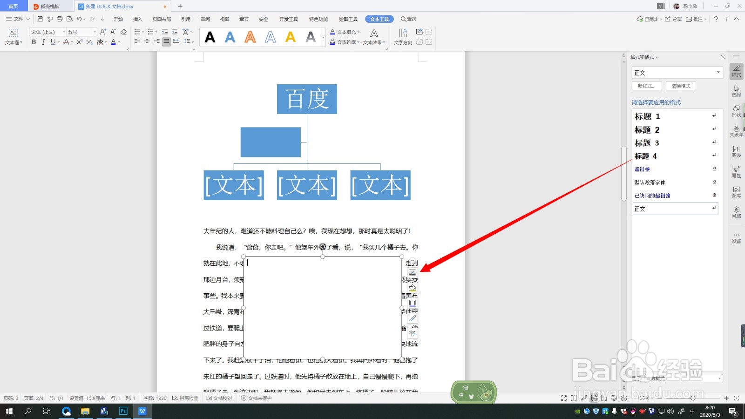Image resolution: width=745 pixels, height=419 pixels.
Task: Toggle 拼写检查 spell check in status bar
Action: 185,398
